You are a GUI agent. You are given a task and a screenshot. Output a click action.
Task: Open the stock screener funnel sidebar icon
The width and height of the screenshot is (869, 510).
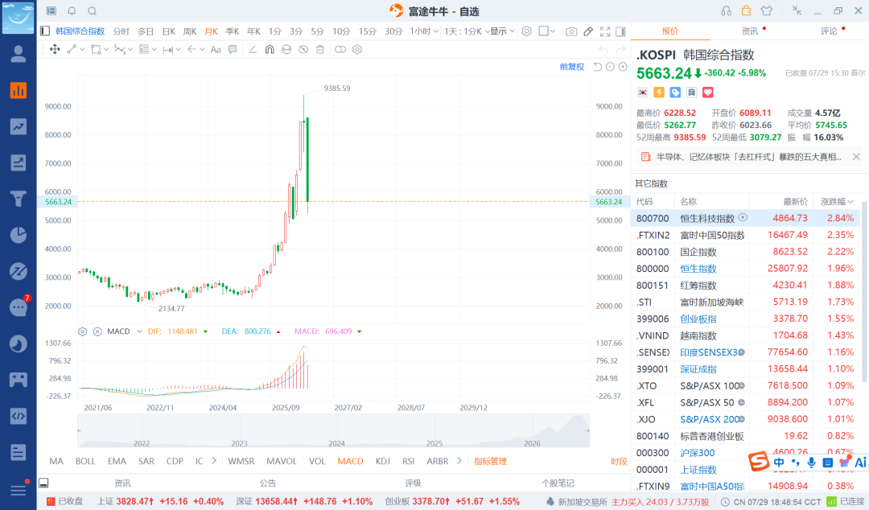[x=19, y=199]
